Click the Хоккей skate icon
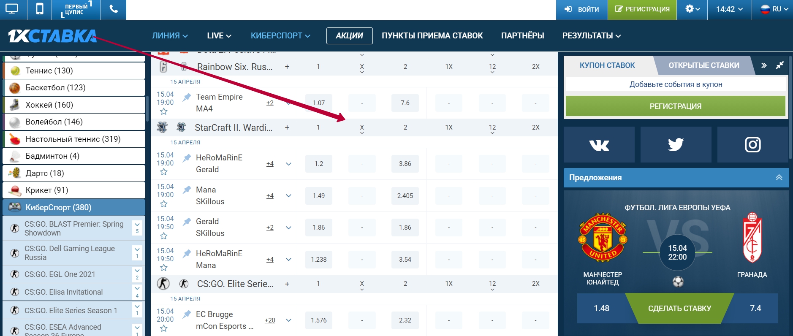This screenshot has width=793, height=336. coord(15,105)
